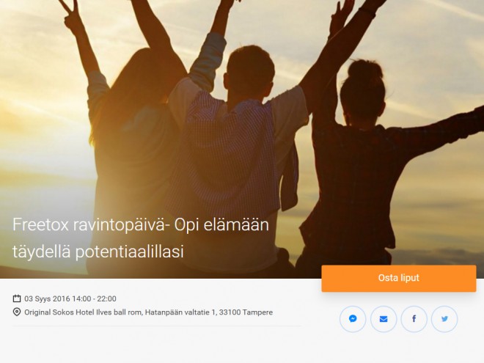Click the street address Hatanpään valtatie 1
Screen dimensions: 484x363
click(181, 312)
